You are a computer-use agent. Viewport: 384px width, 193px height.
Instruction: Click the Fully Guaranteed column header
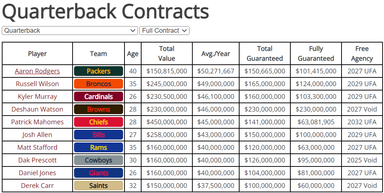tap(316, 53)
